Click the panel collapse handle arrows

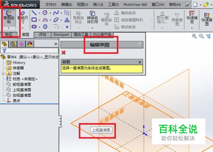pyautogui.click(x=60, y=121)
